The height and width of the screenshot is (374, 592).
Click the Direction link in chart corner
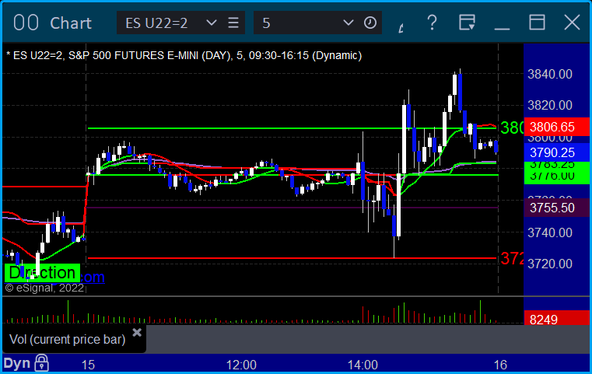coord(42,273)
